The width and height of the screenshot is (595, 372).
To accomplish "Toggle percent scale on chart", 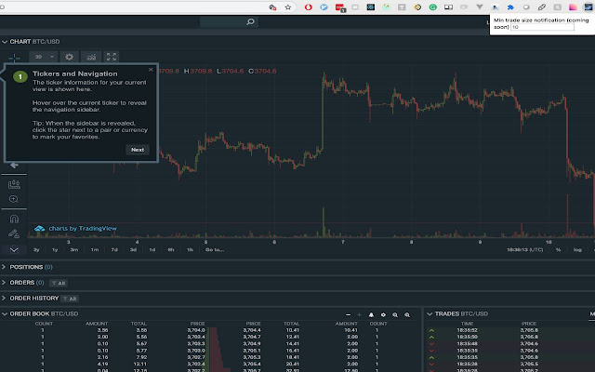I will tap(558, 250).
